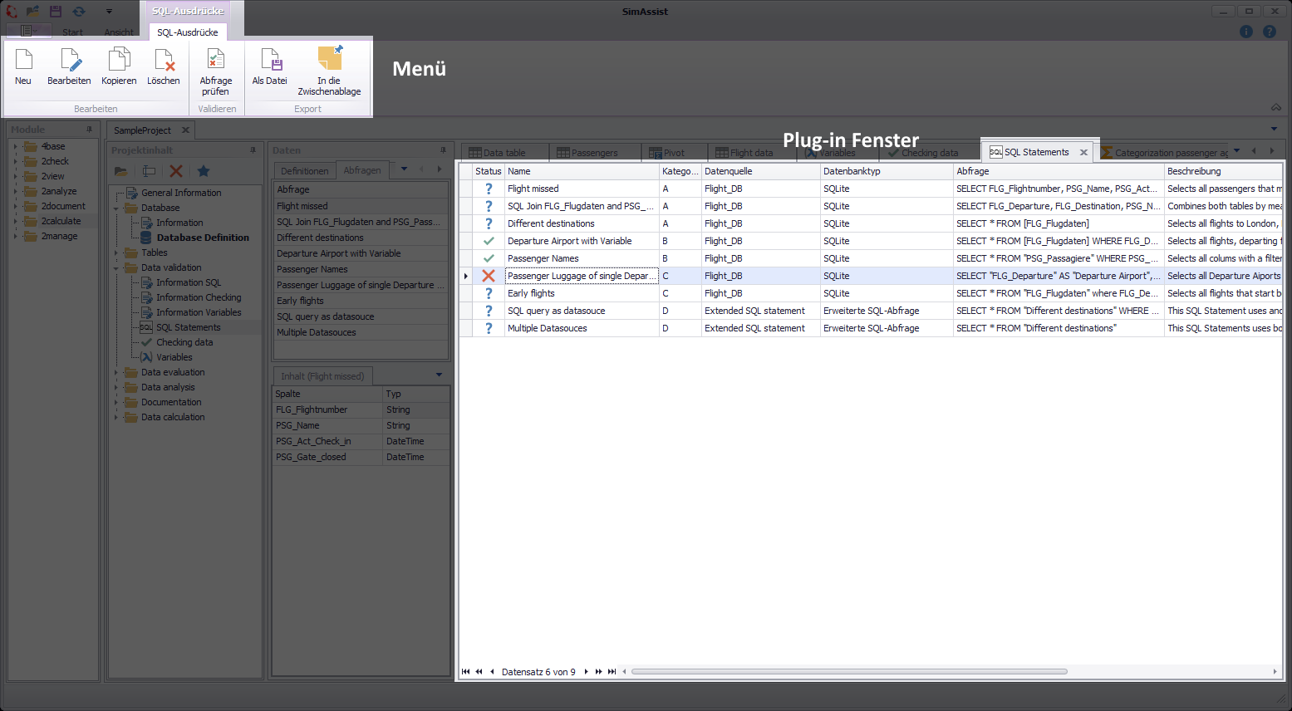Pin the Module panel
Screen dimensions: 1292x711
tap(91, 130)
